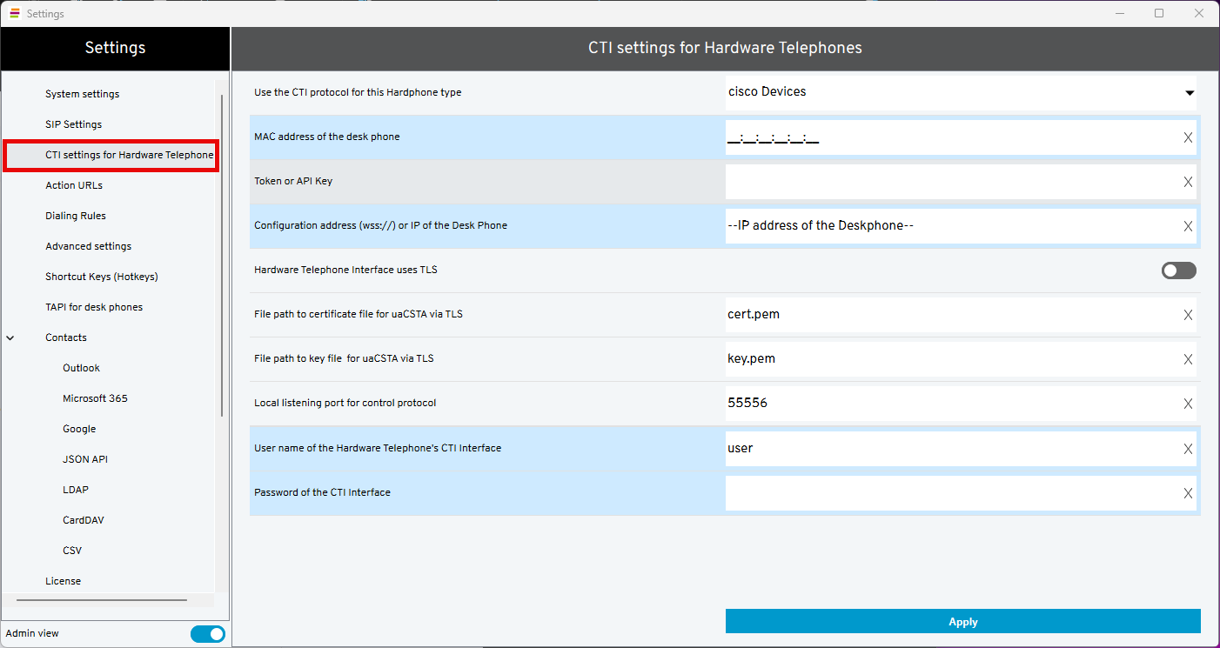The height and width of the screenshot is (648, 1220).
Task: Clear the local listening port value
Action: pyautogui.click(x=1188, y=404)
